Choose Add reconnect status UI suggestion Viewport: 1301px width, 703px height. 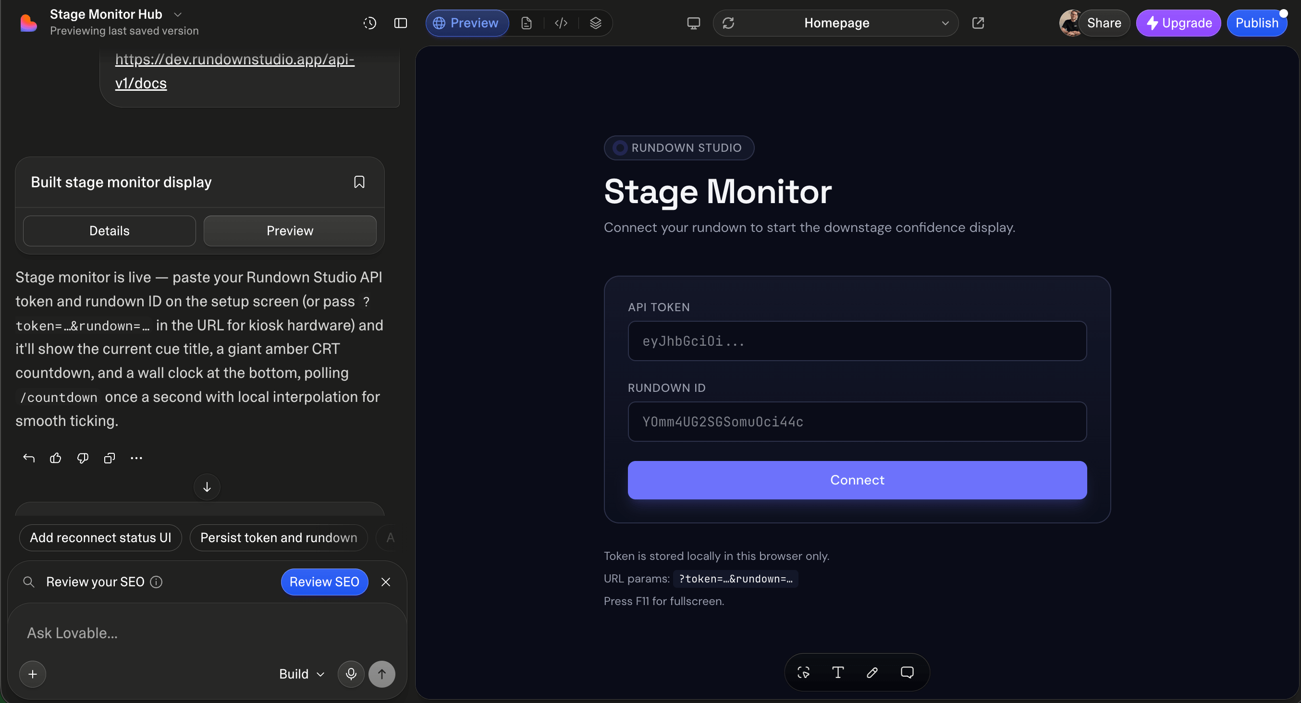point(100,537)
